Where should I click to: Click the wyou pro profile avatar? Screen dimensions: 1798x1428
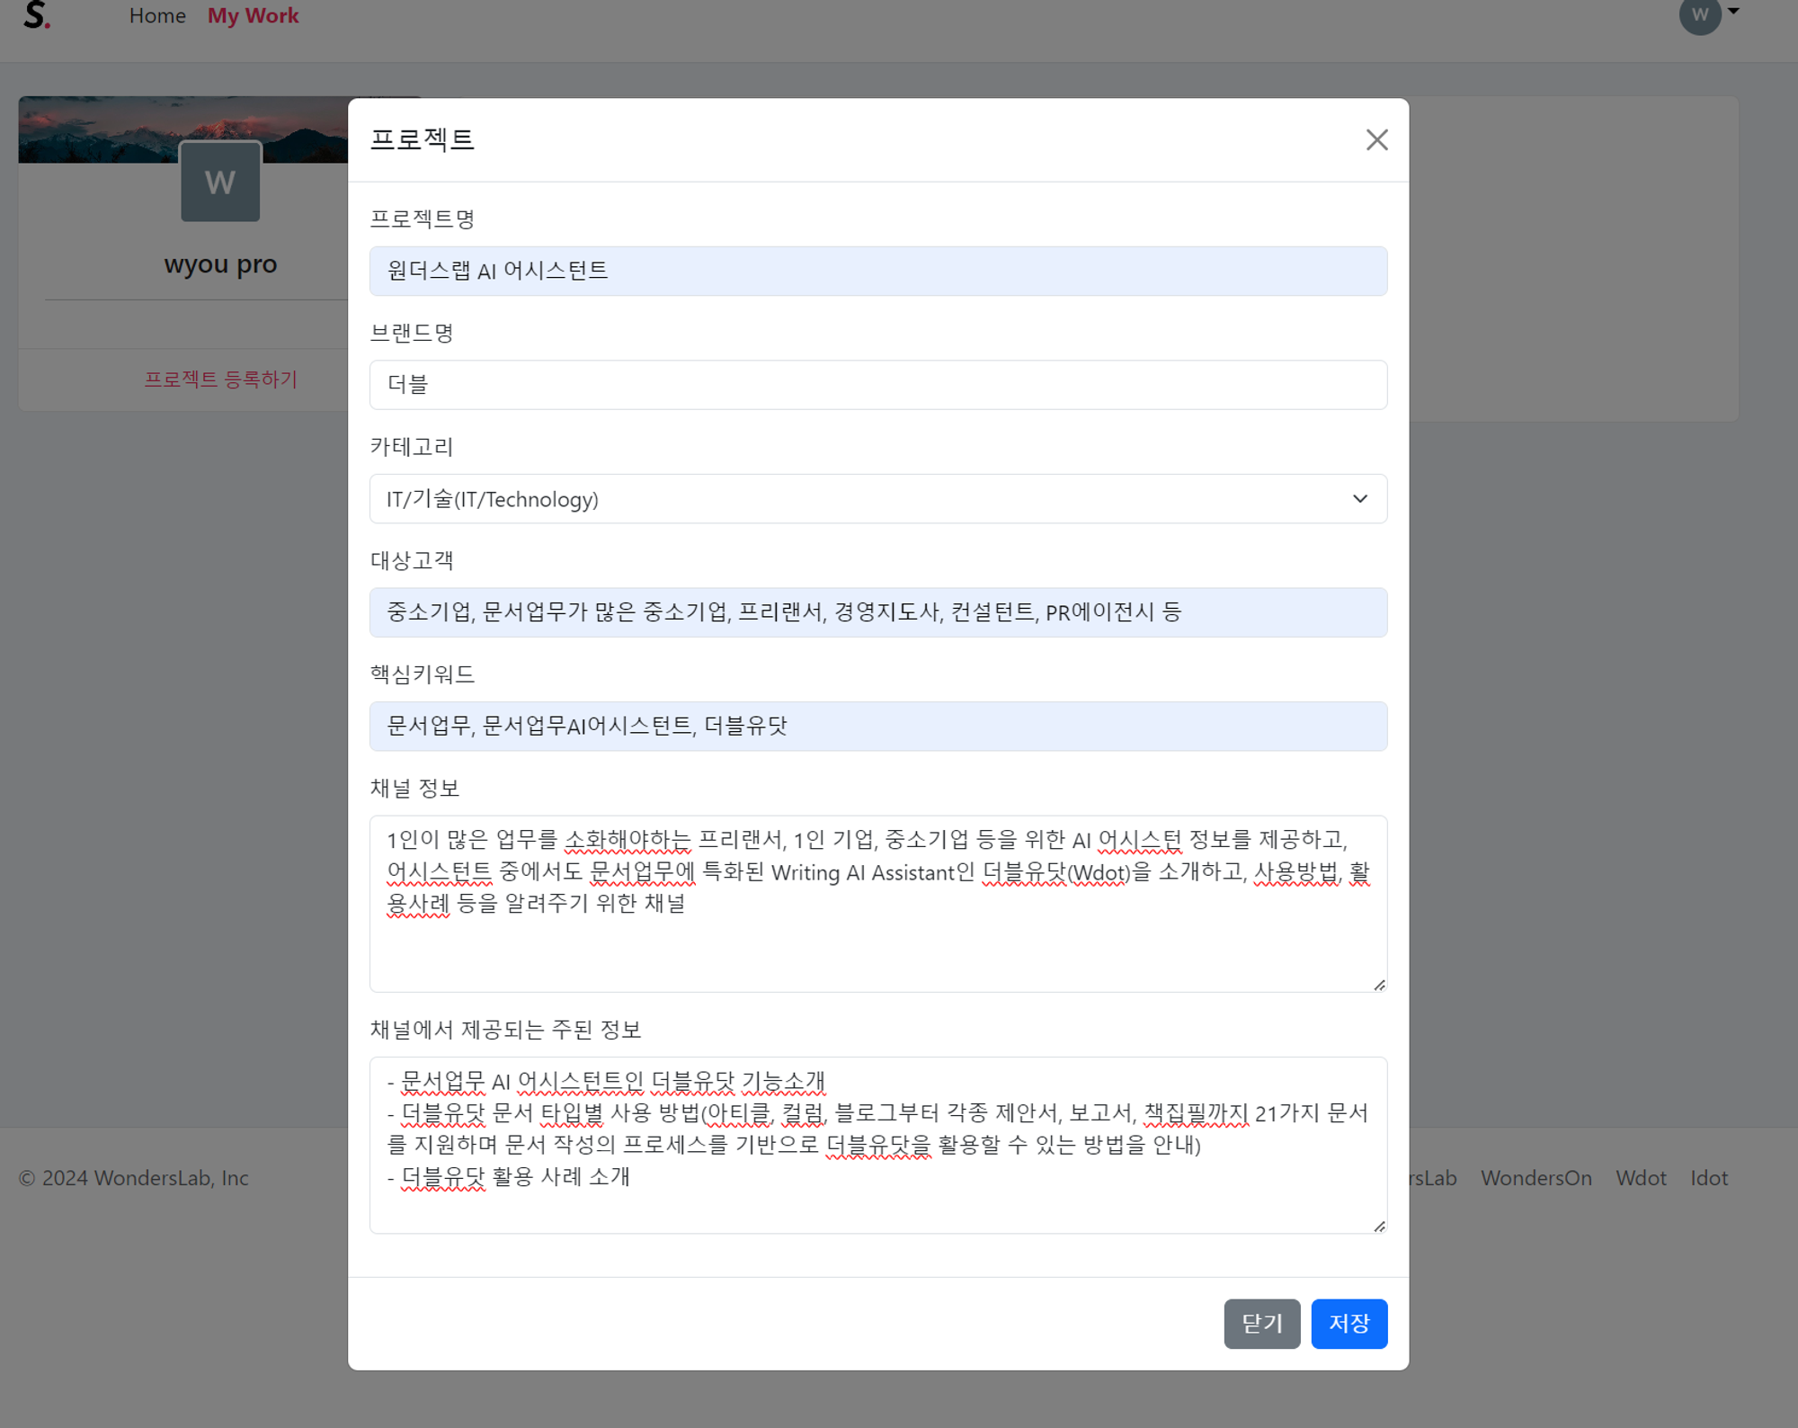(x=220, y=182)
